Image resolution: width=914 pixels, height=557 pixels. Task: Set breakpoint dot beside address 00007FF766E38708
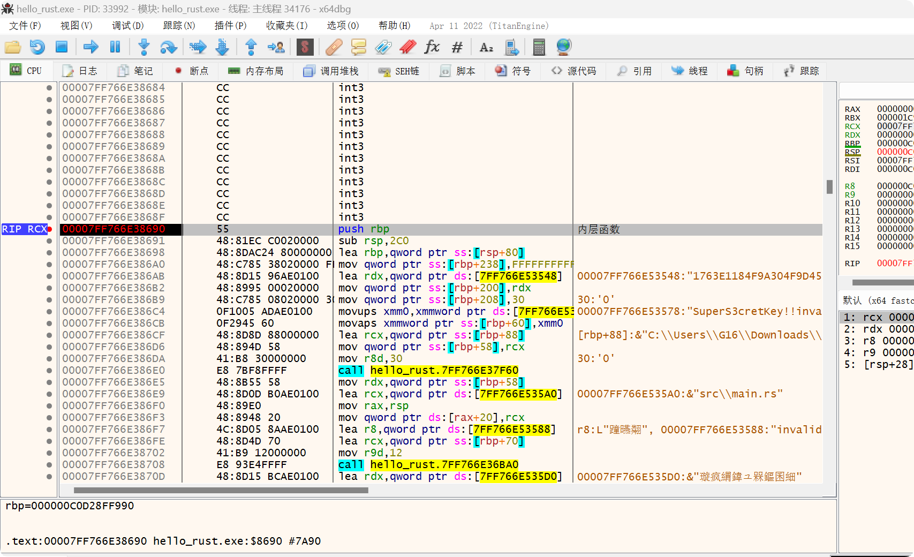pos(49,465)
